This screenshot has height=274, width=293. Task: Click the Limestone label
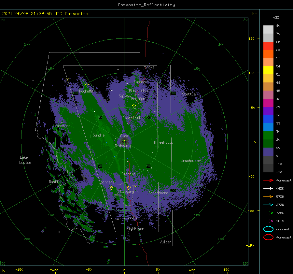(62, 126)
